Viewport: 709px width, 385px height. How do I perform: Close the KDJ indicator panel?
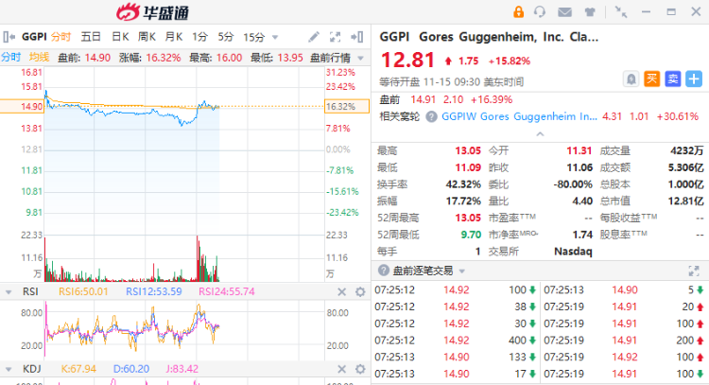point(342,369)
